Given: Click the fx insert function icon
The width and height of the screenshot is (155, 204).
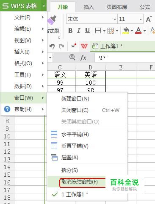Looking at the screenshot, I should coord(83,57).
